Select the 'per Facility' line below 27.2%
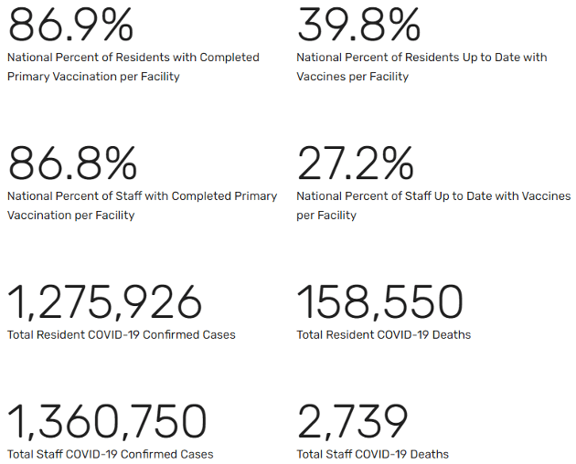This screenshot has width=576, height=464. (326, 216)
